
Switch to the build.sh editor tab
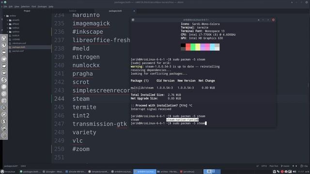click(x=73, y=11)
